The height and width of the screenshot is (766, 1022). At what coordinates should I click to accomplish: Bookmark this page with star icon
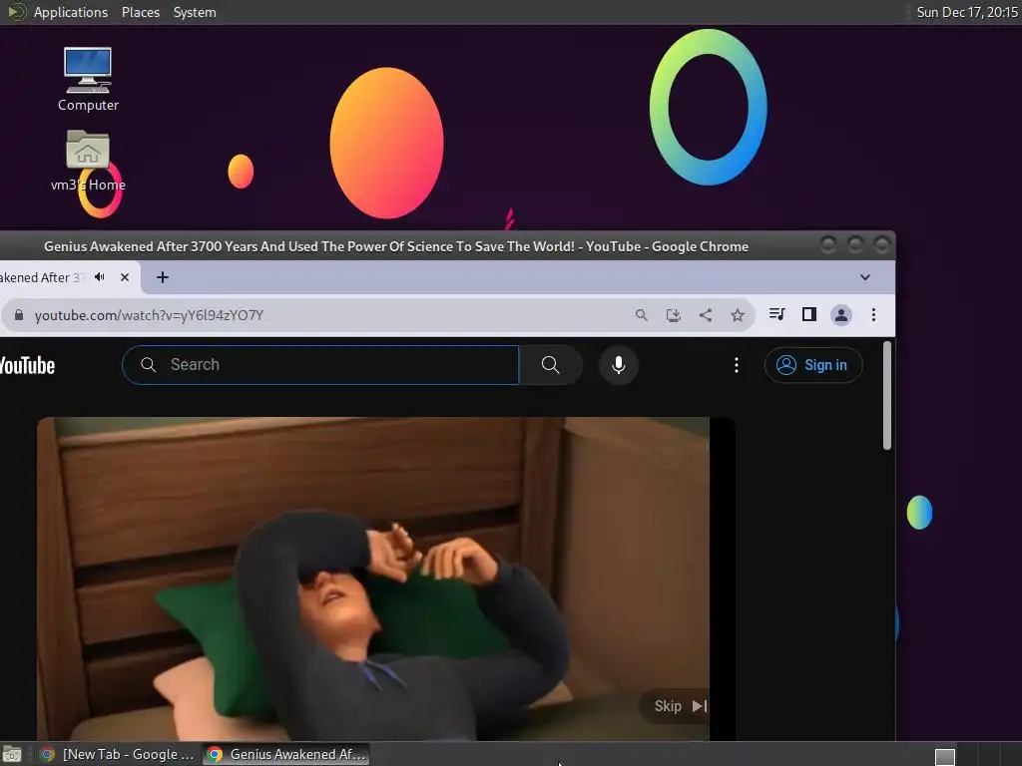point(738,315)
